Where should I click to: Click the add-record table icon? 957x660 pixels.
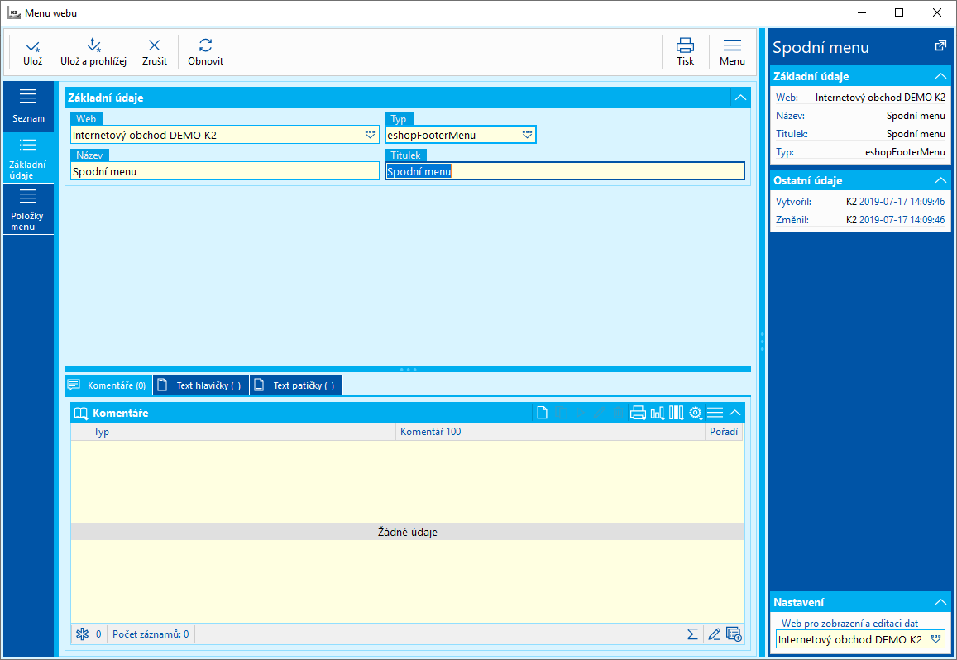[734, 634]
